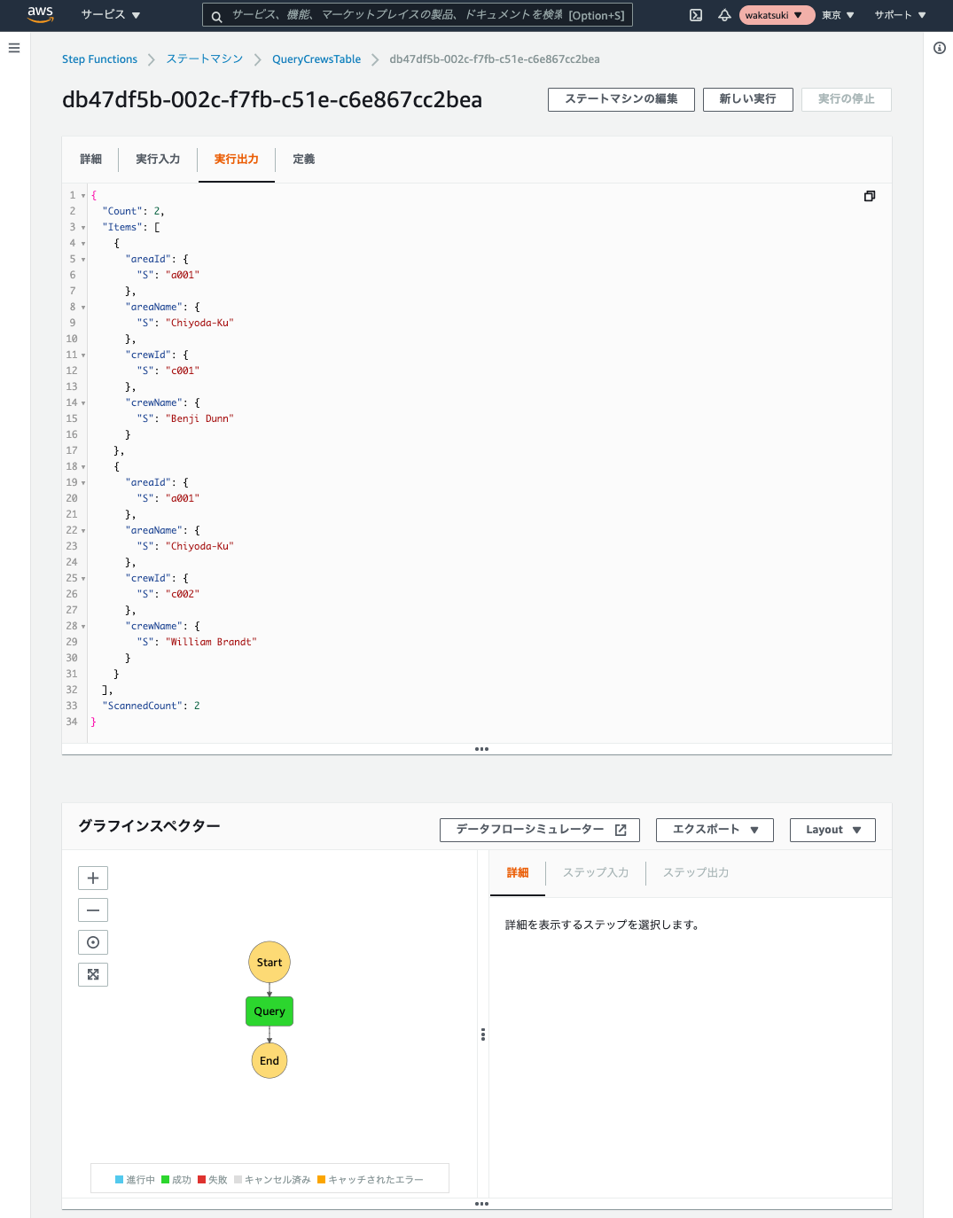
Task: Open the notifications bell
Action: (x=724, y=15)
